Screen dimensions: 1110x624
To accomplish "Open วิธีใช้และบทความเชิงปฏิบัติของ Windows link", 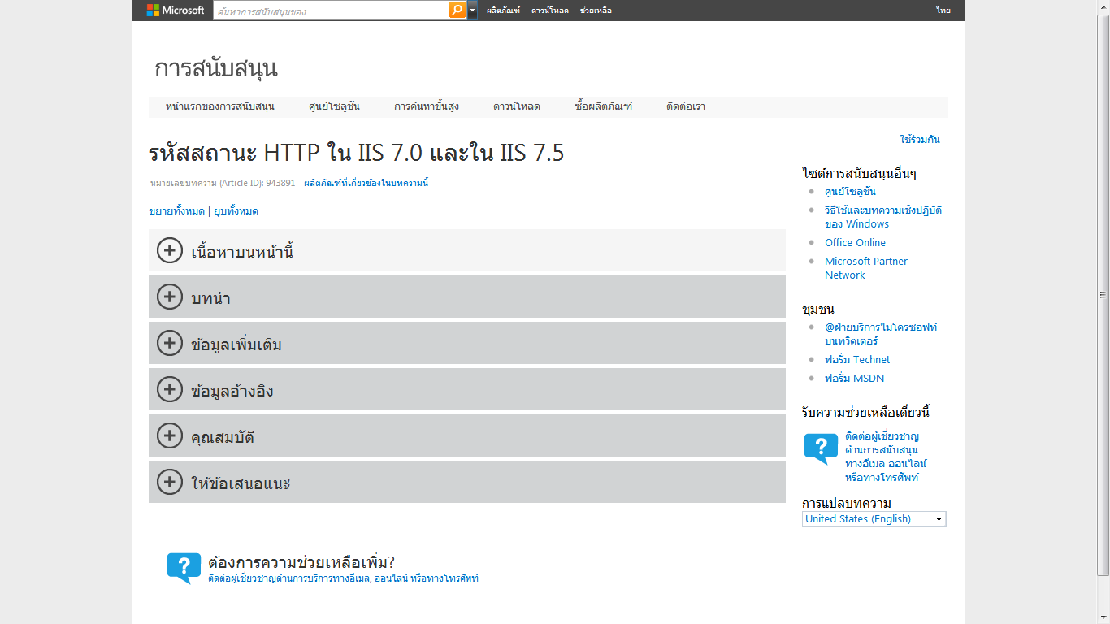I will (883, 217).
